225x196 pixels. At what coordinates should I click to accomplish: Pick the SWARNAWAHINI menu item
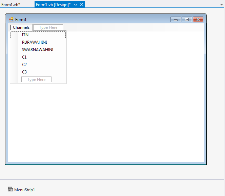pyautogui.click(x=38, y=50)
